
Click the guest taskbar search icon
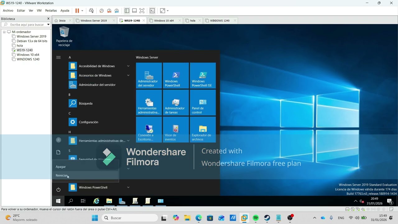(71, 201)
